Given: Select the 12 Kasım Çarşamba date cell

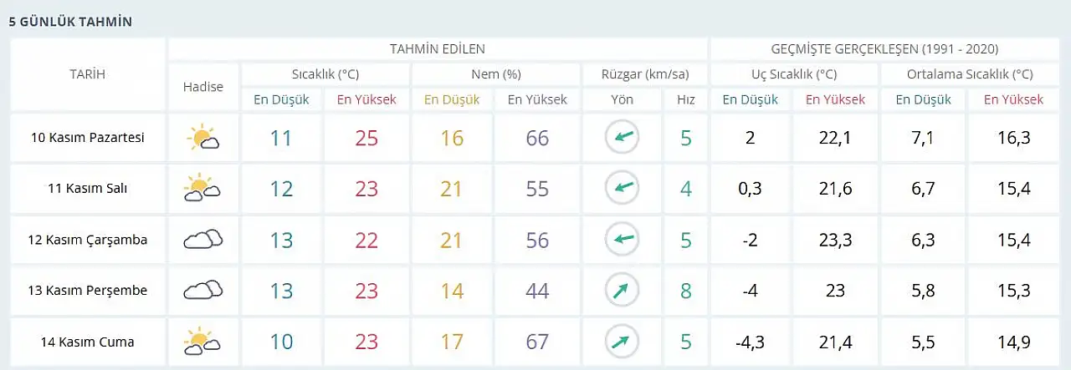Looking at the screenshot, I should pyautogui.click(x=87, y=240).
